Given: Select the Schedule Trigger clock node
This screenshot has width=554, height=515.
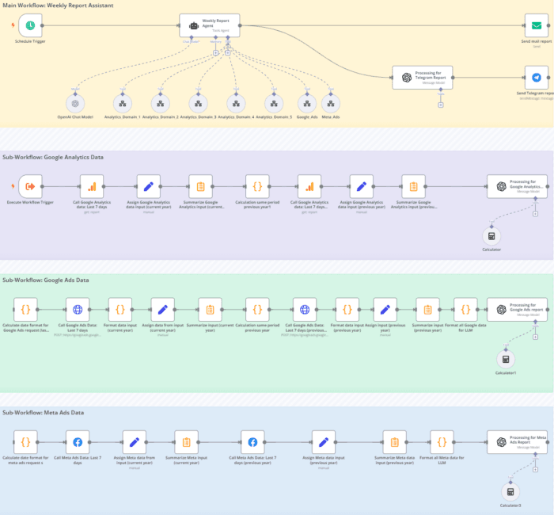Looking at the screenshot, I should coord(30,25).
